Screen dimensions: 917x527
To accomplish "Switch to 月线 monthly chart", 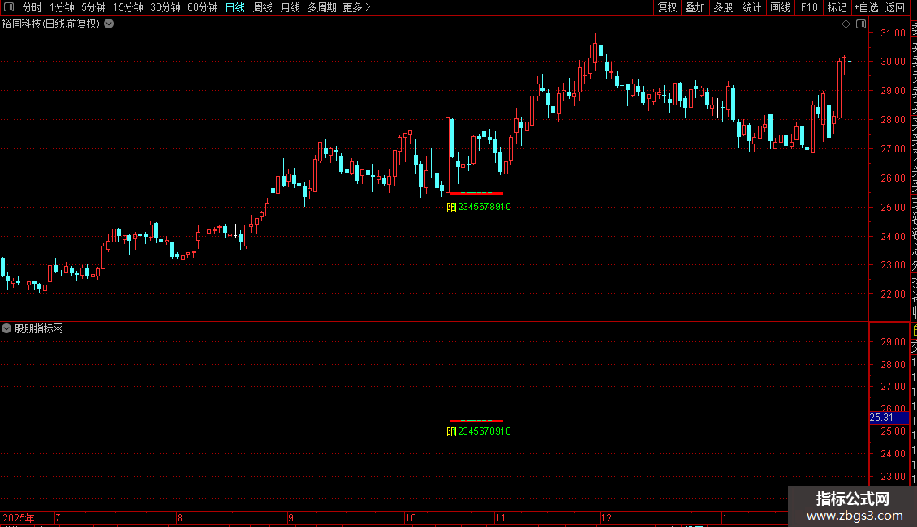I will (x=290, y=7).
